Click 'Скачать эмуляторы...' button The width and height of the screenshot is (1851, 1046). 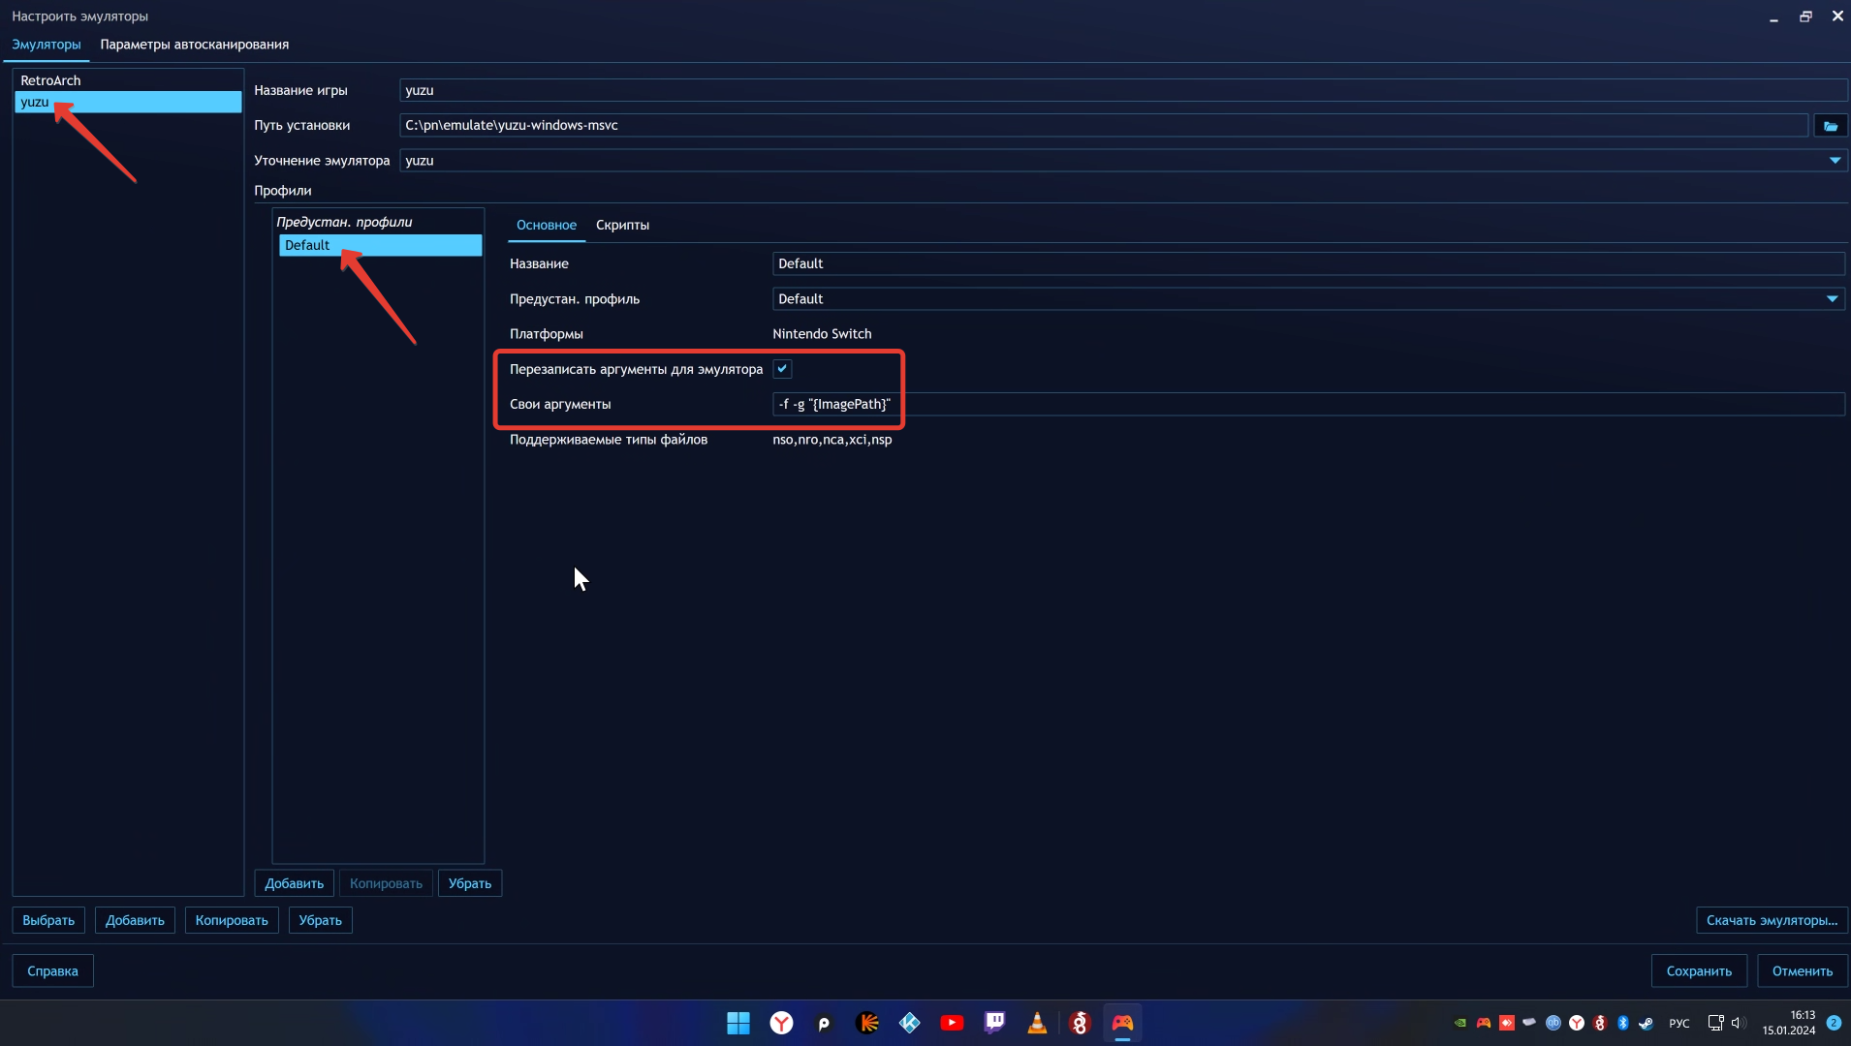1772,920
